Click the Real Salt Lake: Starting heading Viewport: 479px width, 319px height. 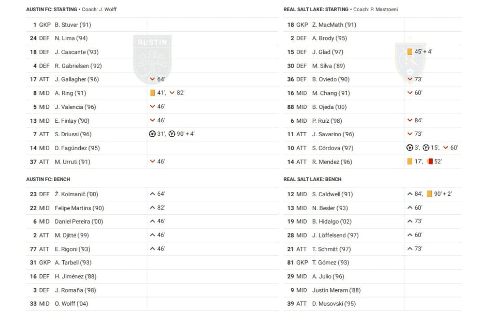click(316, 9)
